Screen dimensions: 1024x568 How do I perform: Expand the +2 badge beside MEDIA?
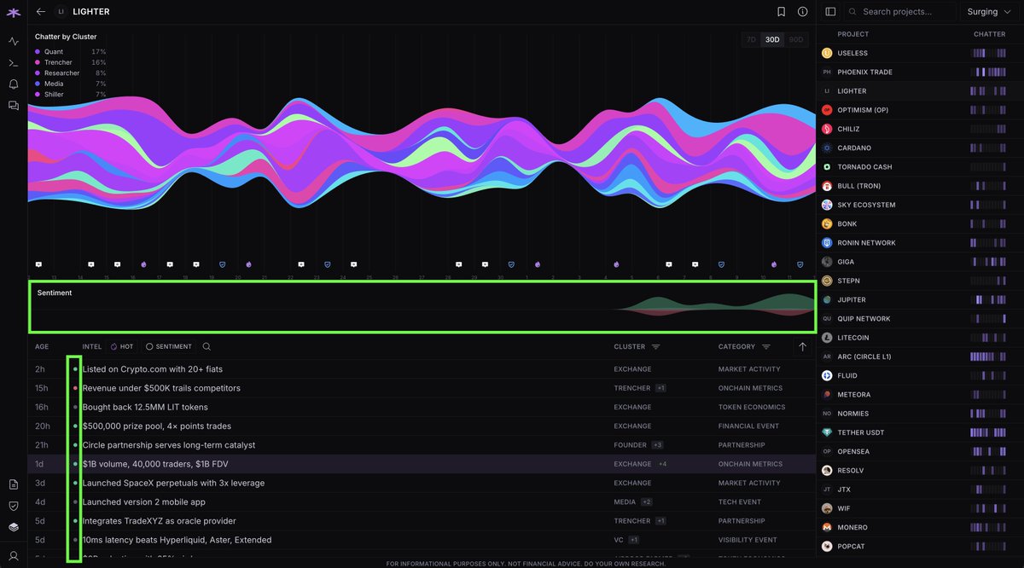coord(647,502)
